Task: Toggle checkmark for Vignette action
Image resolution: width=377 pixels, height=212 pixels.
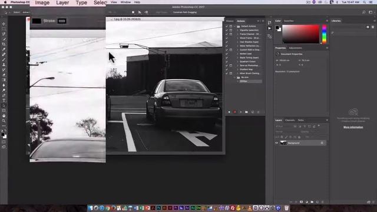Action: (227, 30)
